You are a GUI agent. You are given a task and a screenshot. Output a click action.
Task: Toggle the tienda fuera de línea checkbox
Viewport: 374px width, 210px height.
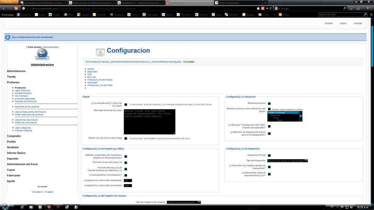(x=126, y=104)
